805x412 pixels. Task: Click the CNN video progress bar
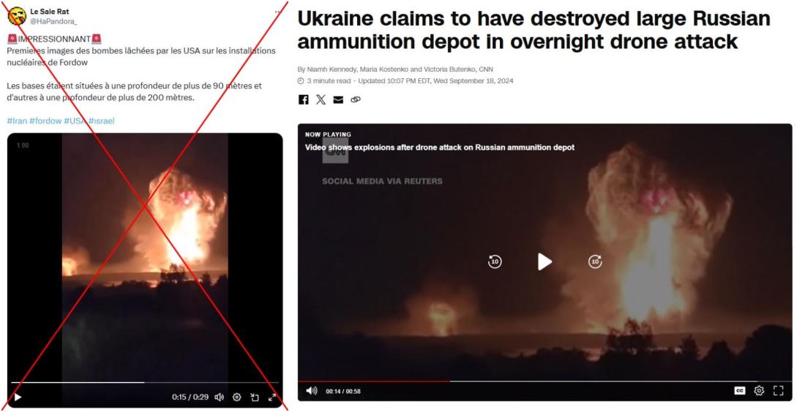(x=544, y=381)
